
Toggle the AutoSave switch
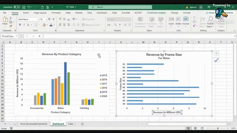17,7
